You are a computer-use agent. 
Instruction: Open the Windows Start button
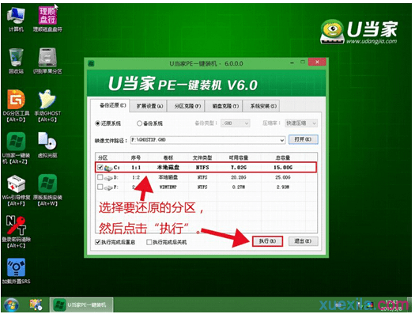click(11, 305)
